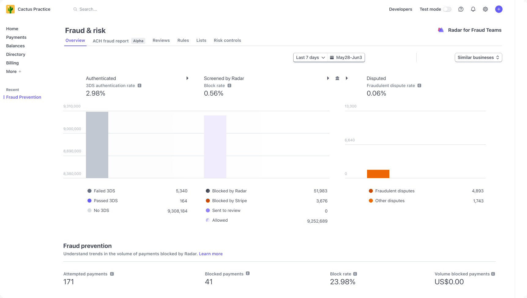This screenshot has height=298, width=527.
Task: Click the orange Fraudulent disputes bar
Action: 378,173
